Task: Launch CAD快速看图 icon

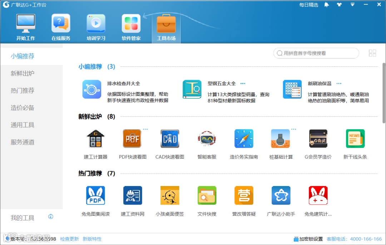Action: pyautogui.click(x=170, y=139)
